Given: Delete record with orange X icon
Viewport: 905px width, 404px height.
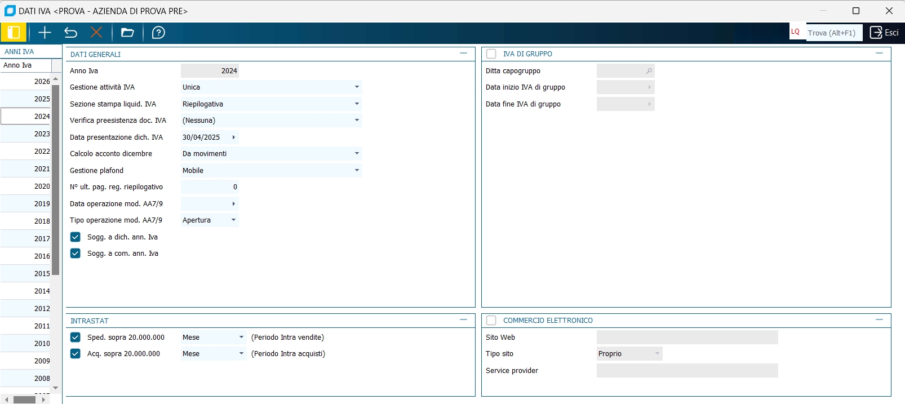Looking at the screenshot, I should [96, 33].
